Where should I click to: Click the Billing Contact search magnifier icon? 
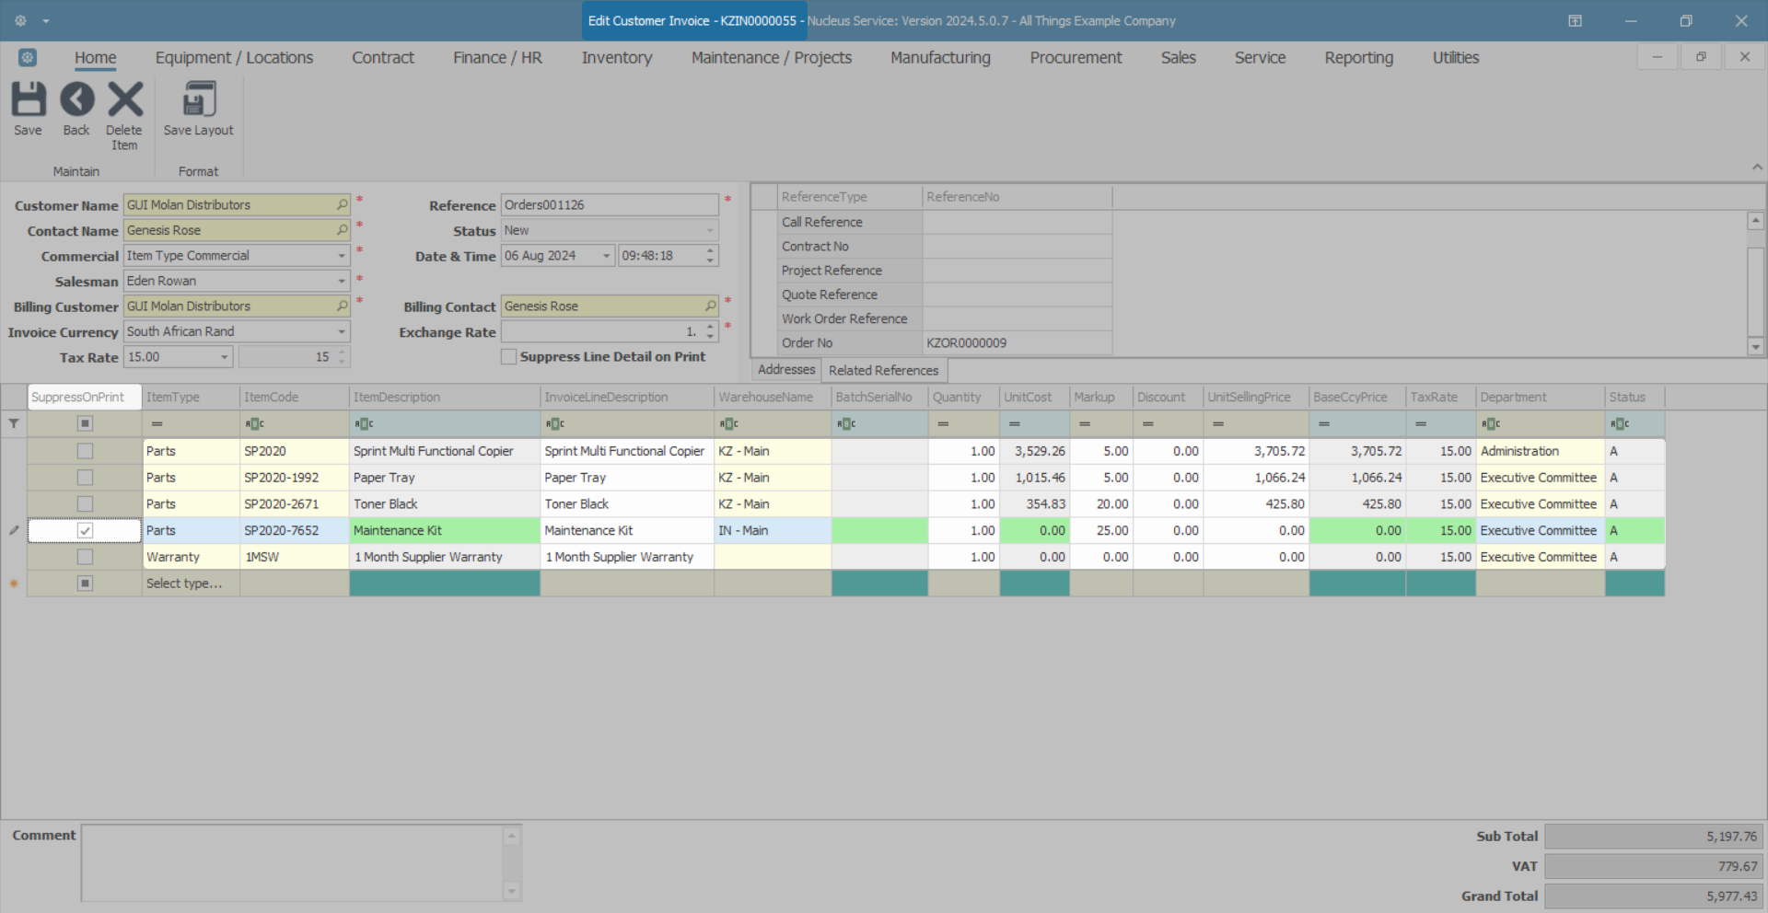coord(710,306)
